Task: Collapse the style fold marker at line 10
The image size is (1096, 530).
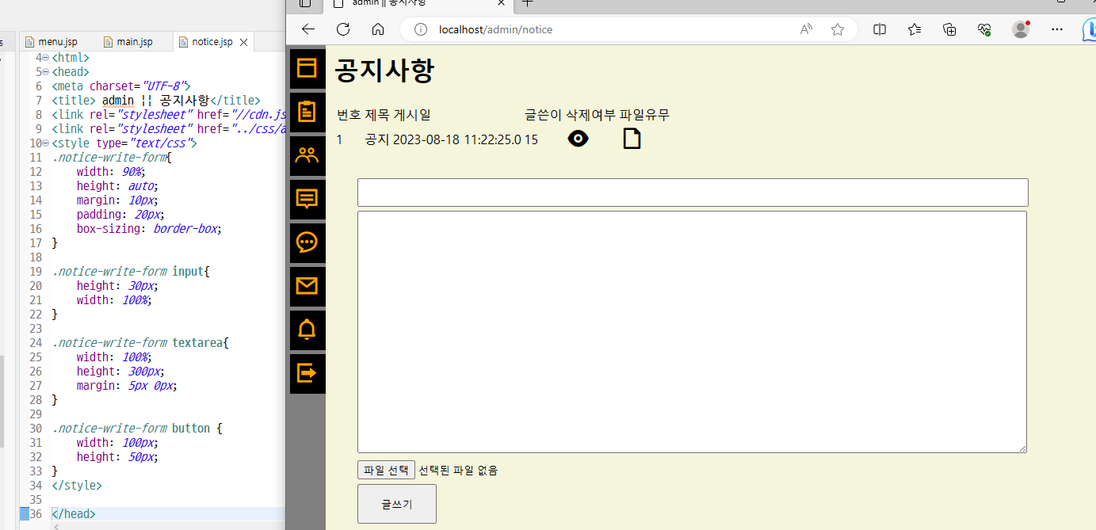Action: tap(45, 143)
